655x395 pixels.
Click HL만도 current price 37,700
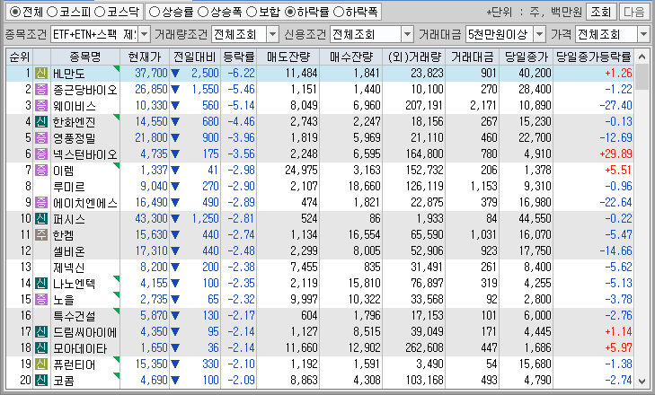(151, 73)
